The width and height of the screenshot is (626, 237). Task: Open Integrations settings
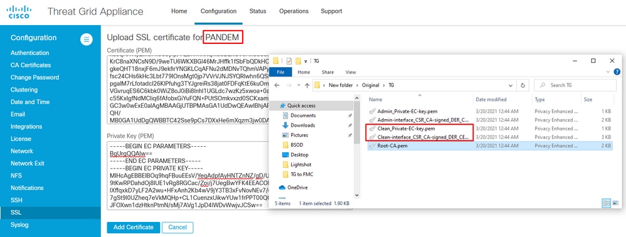click(x=26, y=127)
